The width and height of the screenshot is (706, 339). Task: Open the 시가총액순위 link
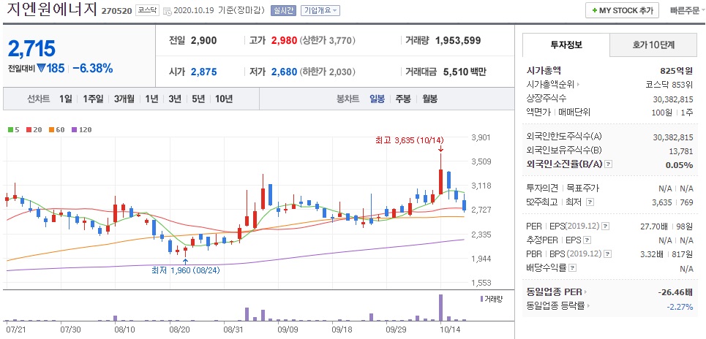[x=553, y=84]
